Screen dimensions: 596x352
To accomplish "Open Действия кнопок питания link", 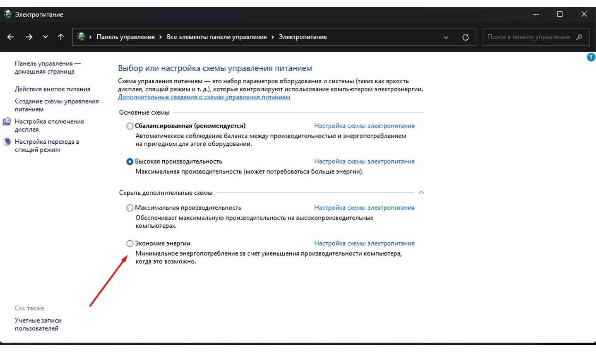I will coord(53,89).
